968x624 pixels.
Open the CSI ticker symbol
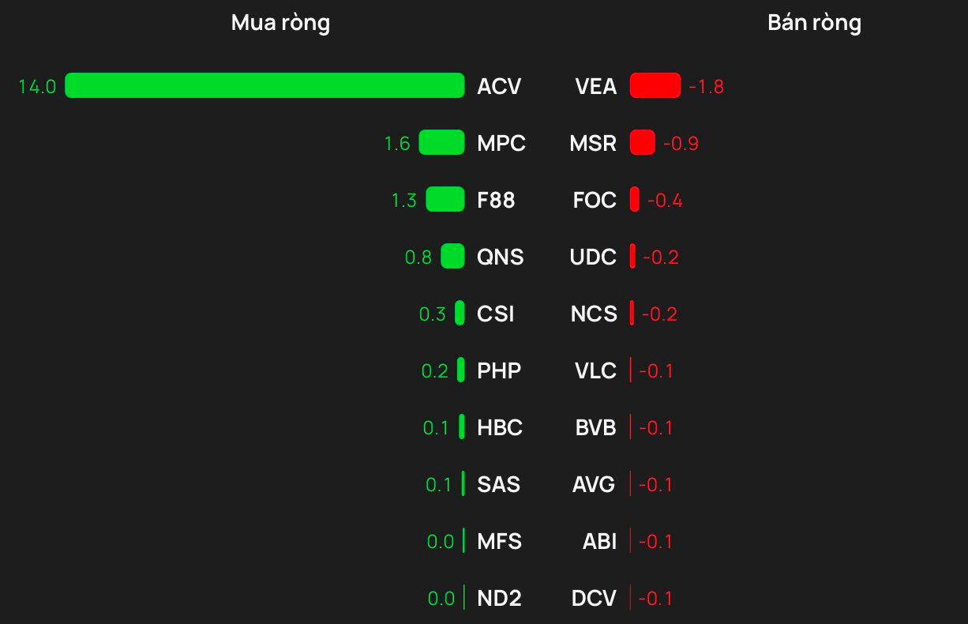click(x=495, y=314)
